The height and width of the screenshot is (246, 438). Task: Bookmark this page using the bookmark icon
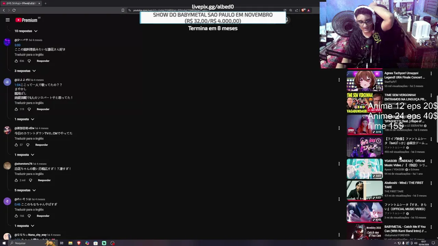tap(123, 10)
